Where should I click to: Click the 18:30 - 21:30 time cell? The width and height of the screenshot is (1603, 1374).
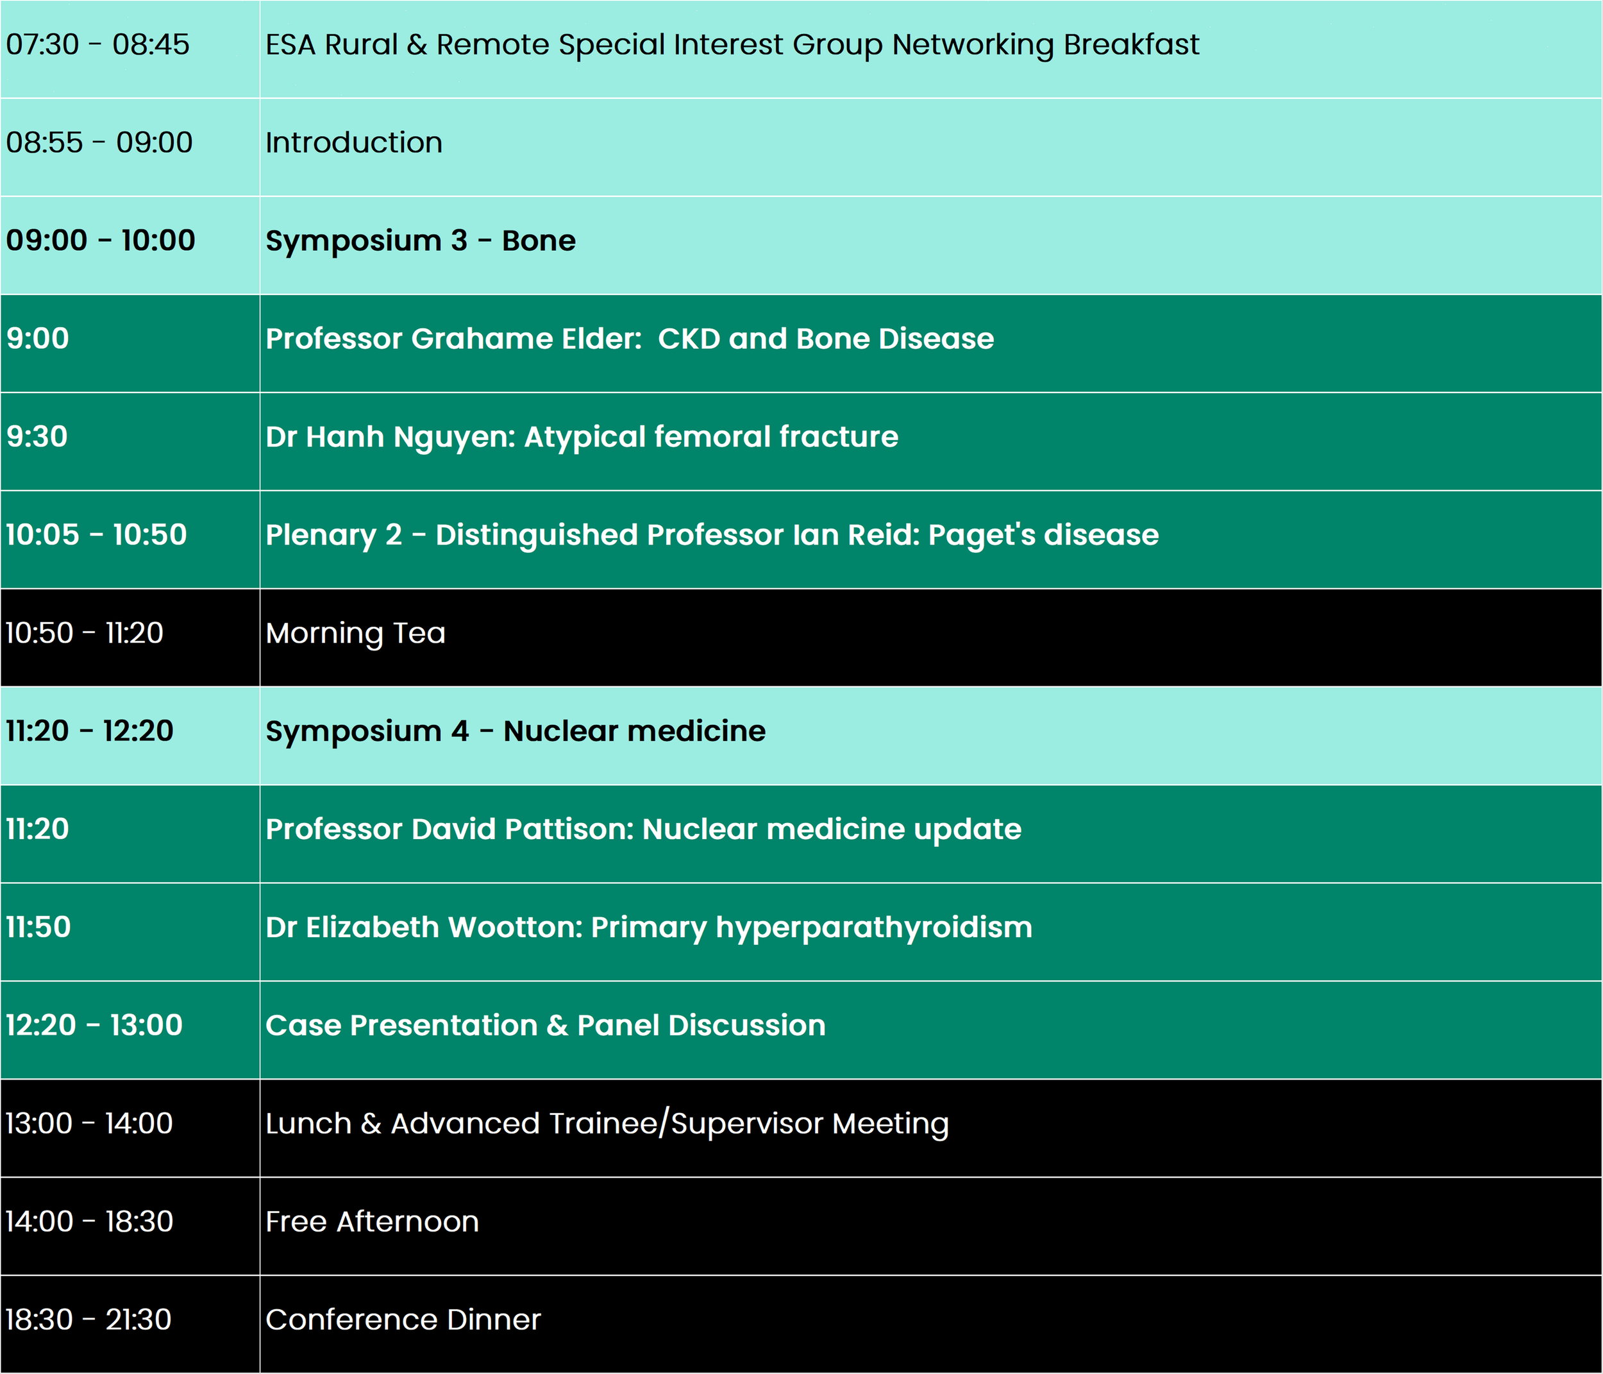89,1321
